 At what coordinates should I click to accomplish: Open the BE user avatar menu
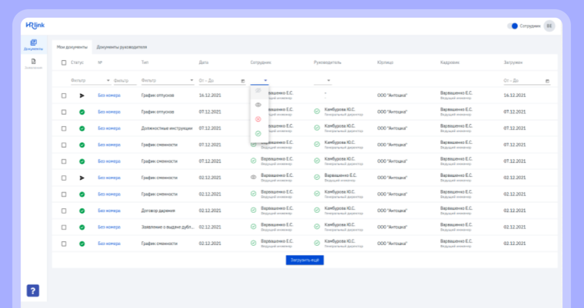click(x=549, y=26)
